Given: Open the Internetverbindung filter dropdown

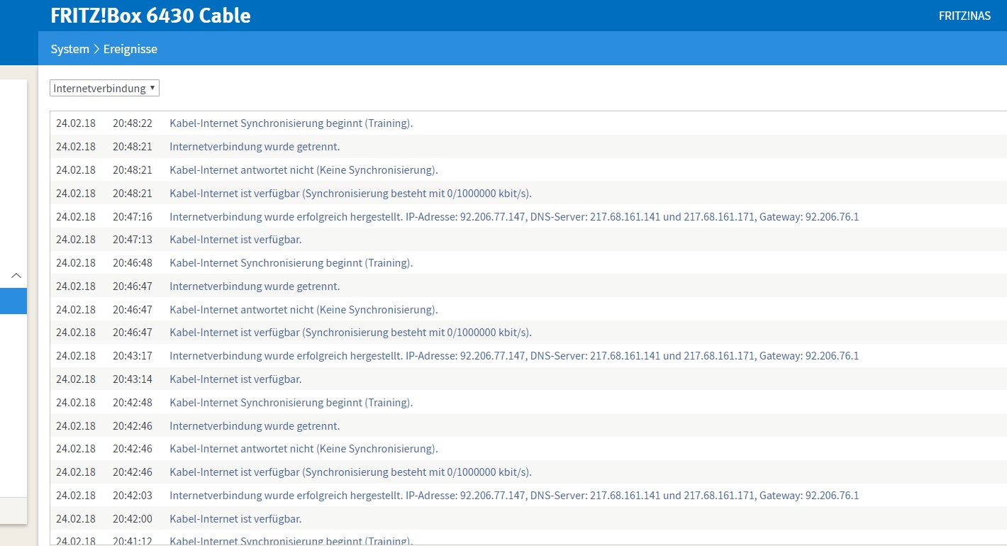Looking at the screenshot, I should [105, 88].
